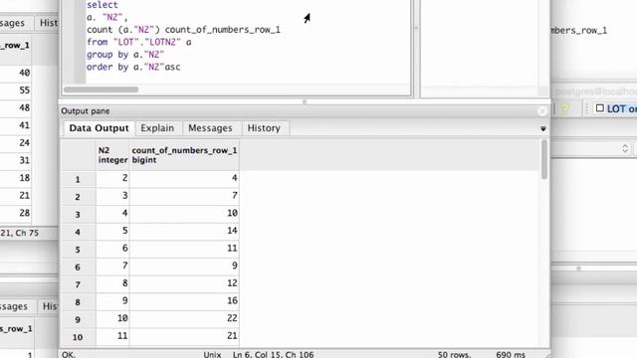Viewport: 637px width, 358px height.
Task: Expand the Output pane tab list arrow
Action: 543,129
